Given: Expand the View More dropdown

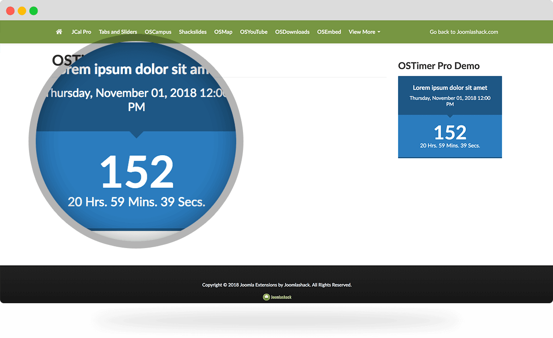Looking at the screenshot, I should (x=364, y=32).
